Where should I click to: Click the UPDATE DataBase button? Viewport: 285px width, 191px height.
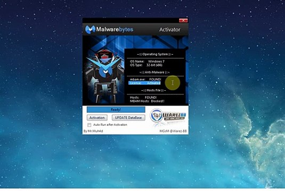[128, 118]
